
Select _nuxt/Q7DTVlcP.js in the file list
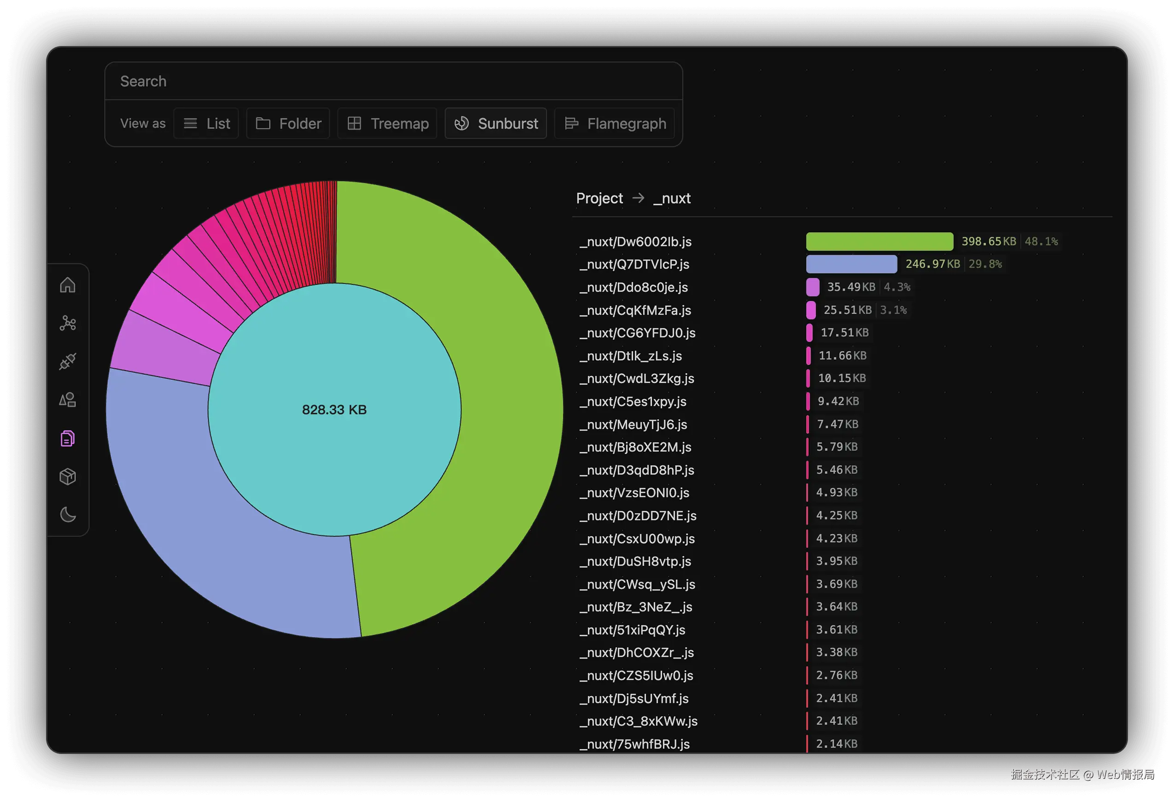coord(635,264)
